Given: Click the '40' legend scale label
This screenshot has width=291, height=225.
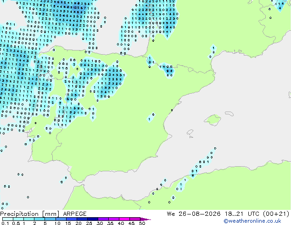Looking at the screenshot, I should (x=121, y=223).
